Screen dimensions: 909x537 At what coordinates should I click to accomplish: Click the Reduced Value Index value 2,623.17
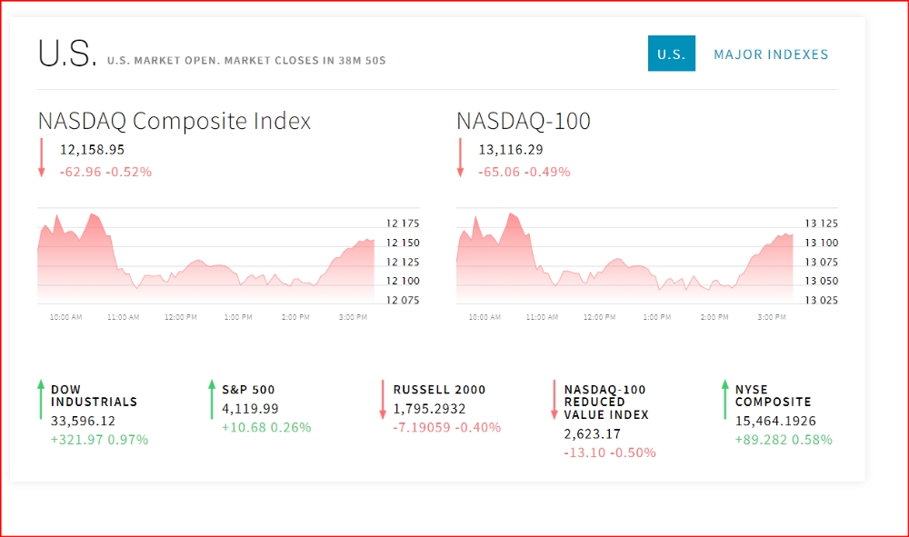593,434
